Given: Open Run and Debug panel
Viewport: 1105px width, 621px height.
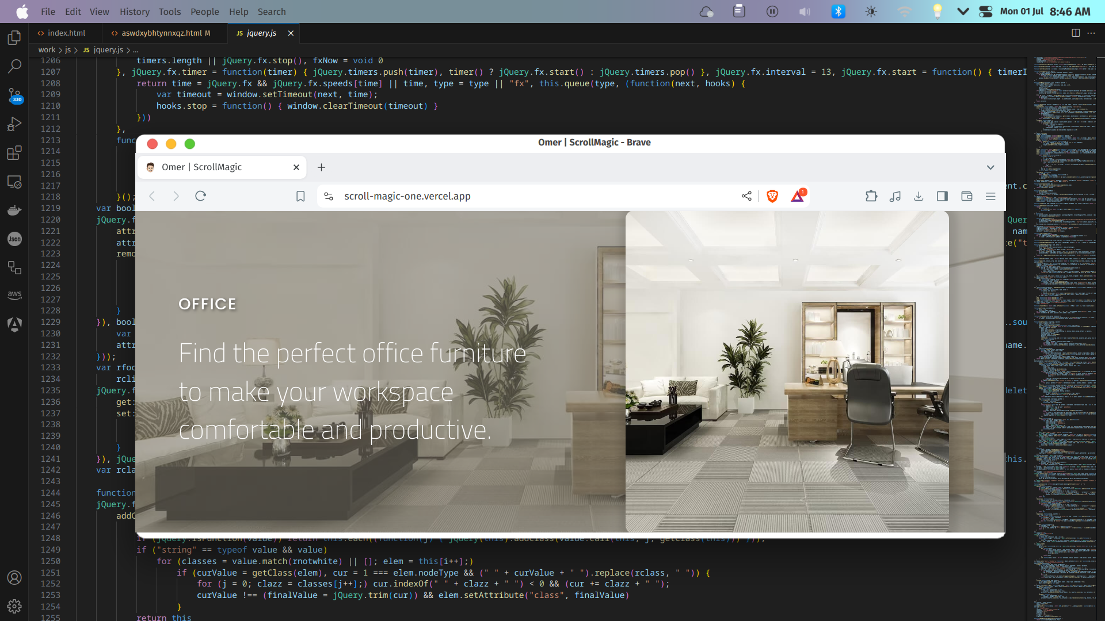Looking at the screenshot, I should click(14, 124).
